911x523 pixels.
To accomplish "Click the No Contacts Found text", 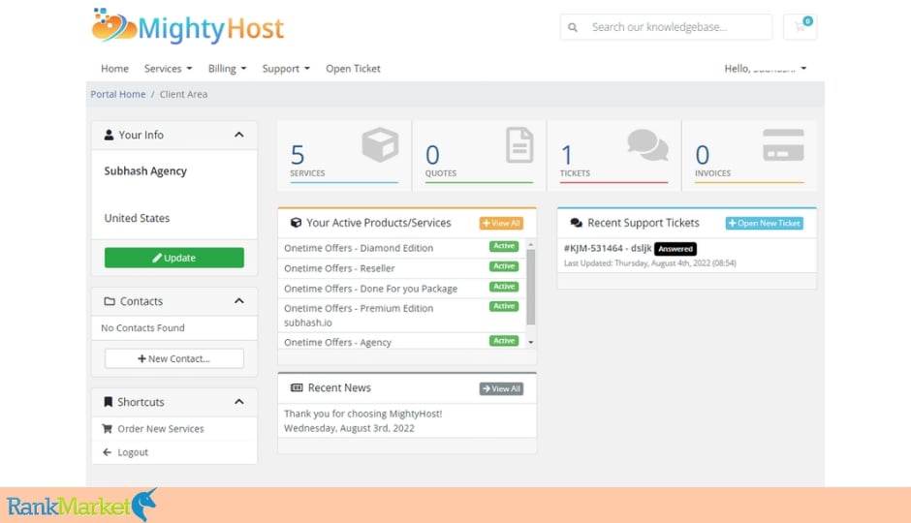I will [x=142, y=328].
